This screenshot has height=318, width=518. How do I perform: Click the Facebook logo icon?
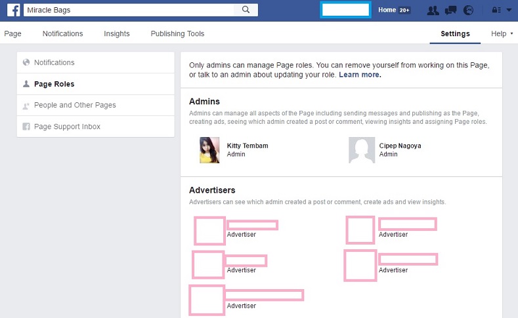tap(14, 10)
